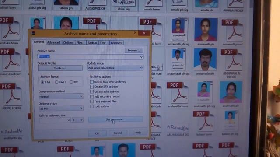Open the Options tab
The height and width of the screenshot is (157, 280).
click(x=68, y=43)
